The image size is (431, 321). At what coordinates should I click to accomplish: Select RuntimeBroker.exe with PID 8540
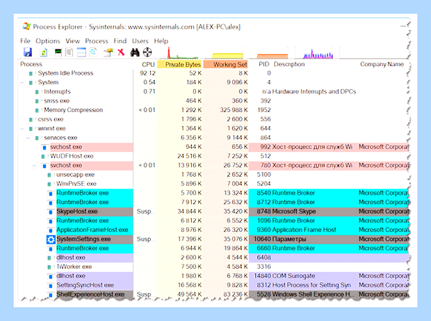tap(213, 194)
